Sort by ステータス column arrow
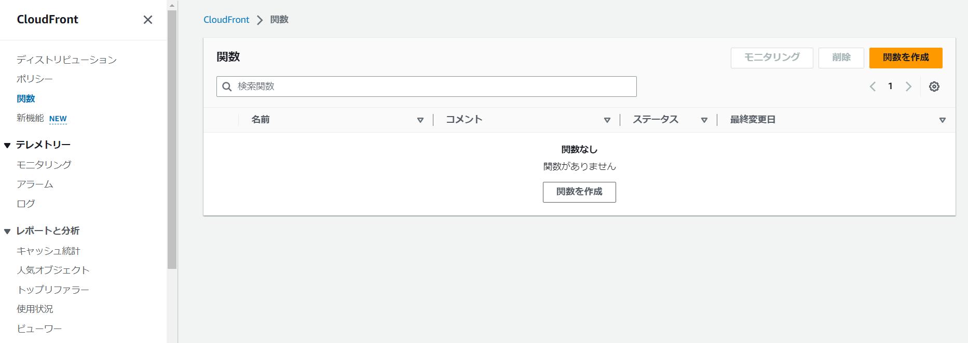Viewport: 968px width, 343px height. point(704,120)
